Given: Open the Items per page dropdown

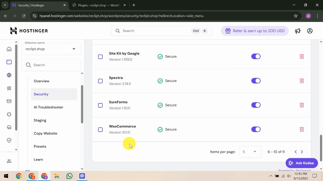Looking at the screenshot, I should 250,152.
